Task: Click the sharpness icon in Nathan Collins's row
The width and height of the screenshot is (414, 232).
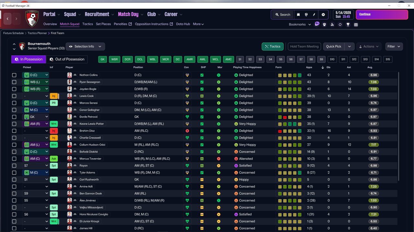Action: tap(202, 75)
